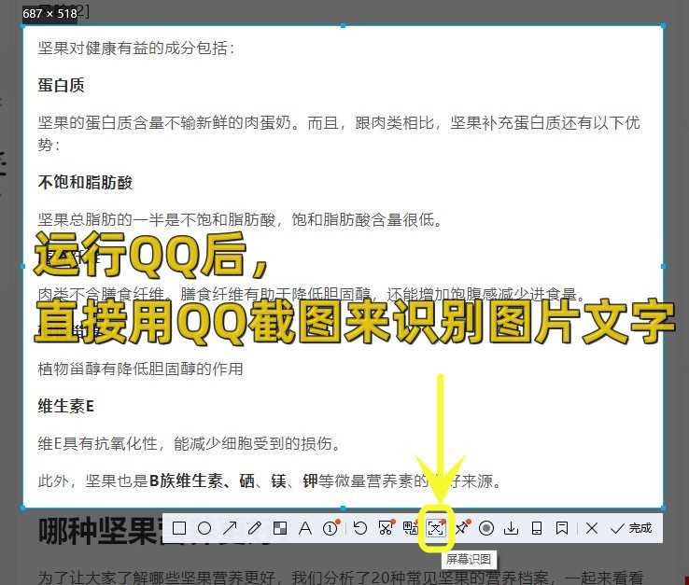Activate the mosaic blur tool
This screenshot has height=585, width=689.
tap(280, 528)
